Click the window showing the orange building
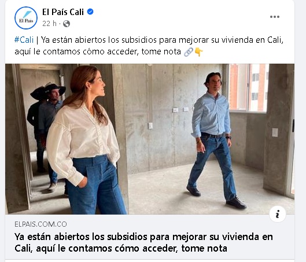Image resolution: width=306 pixels, height=262 pixels. click(248, 88)
